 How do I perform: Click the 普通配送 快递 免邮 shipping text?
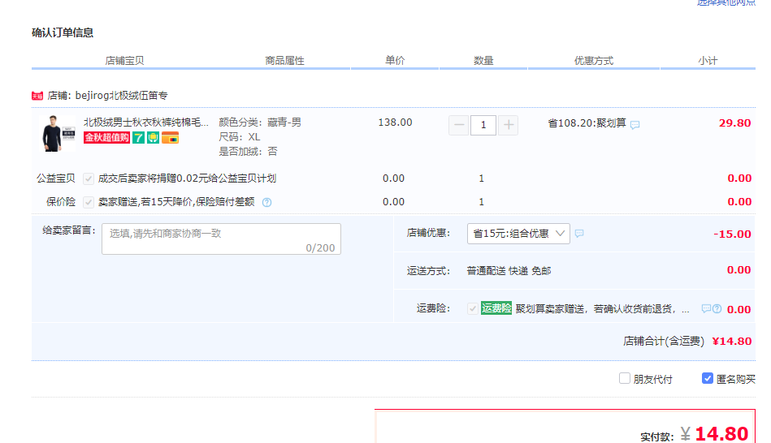click(x=509, y=271)
